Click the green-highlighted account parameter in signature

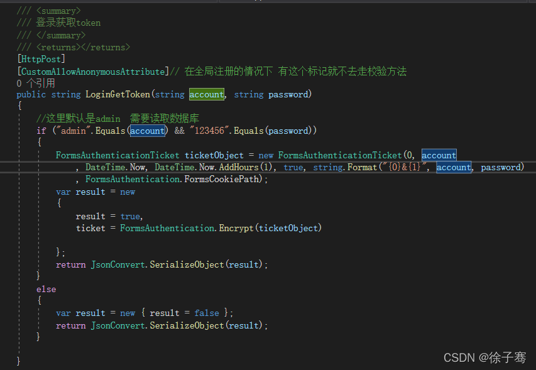[207, 94]
